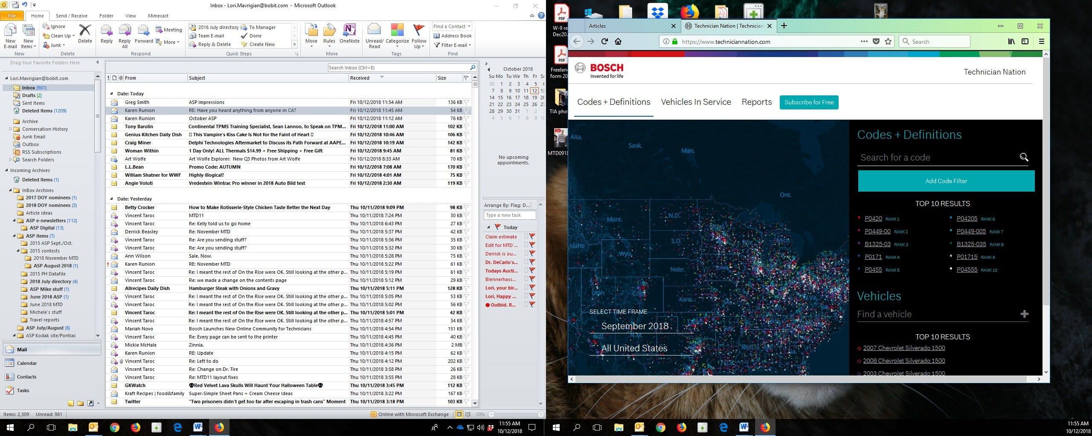Open the All United States region dropdown
The height and width of the screenshot is (436, 1092).
click(x=642, y=348)
